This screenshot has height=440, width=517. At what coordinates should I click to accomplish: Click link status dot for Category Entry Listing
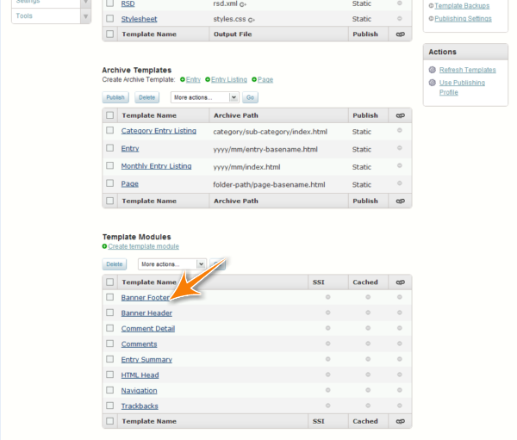point(400,130)
